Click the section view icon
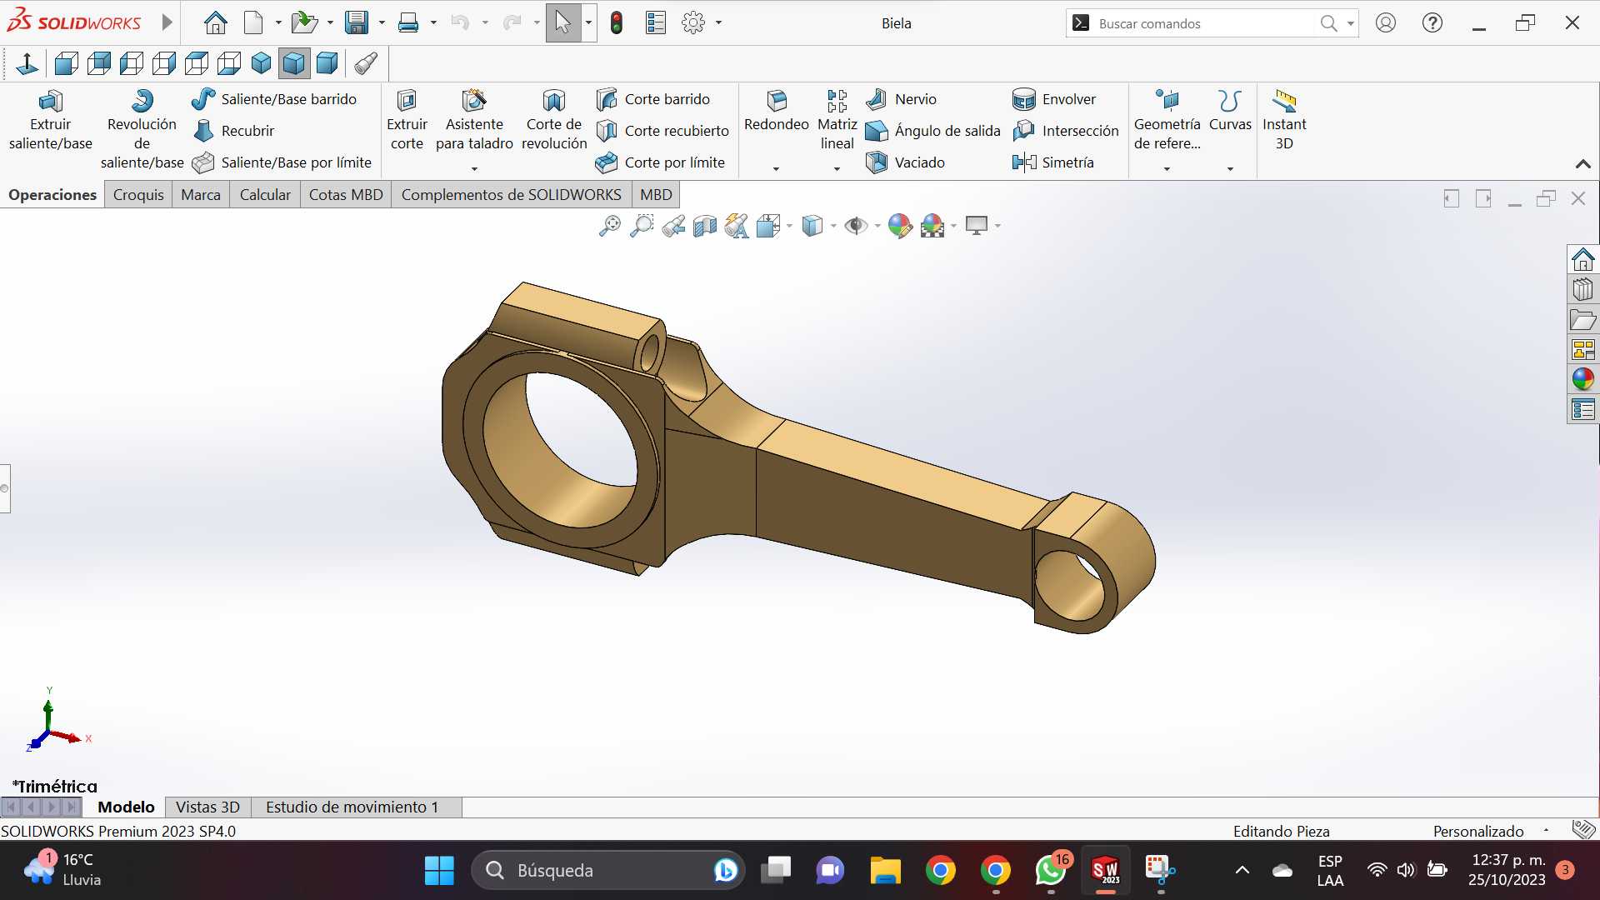The height and width of the screenshot is (900, 1600). pyautogui.click(x=705, y=226)
